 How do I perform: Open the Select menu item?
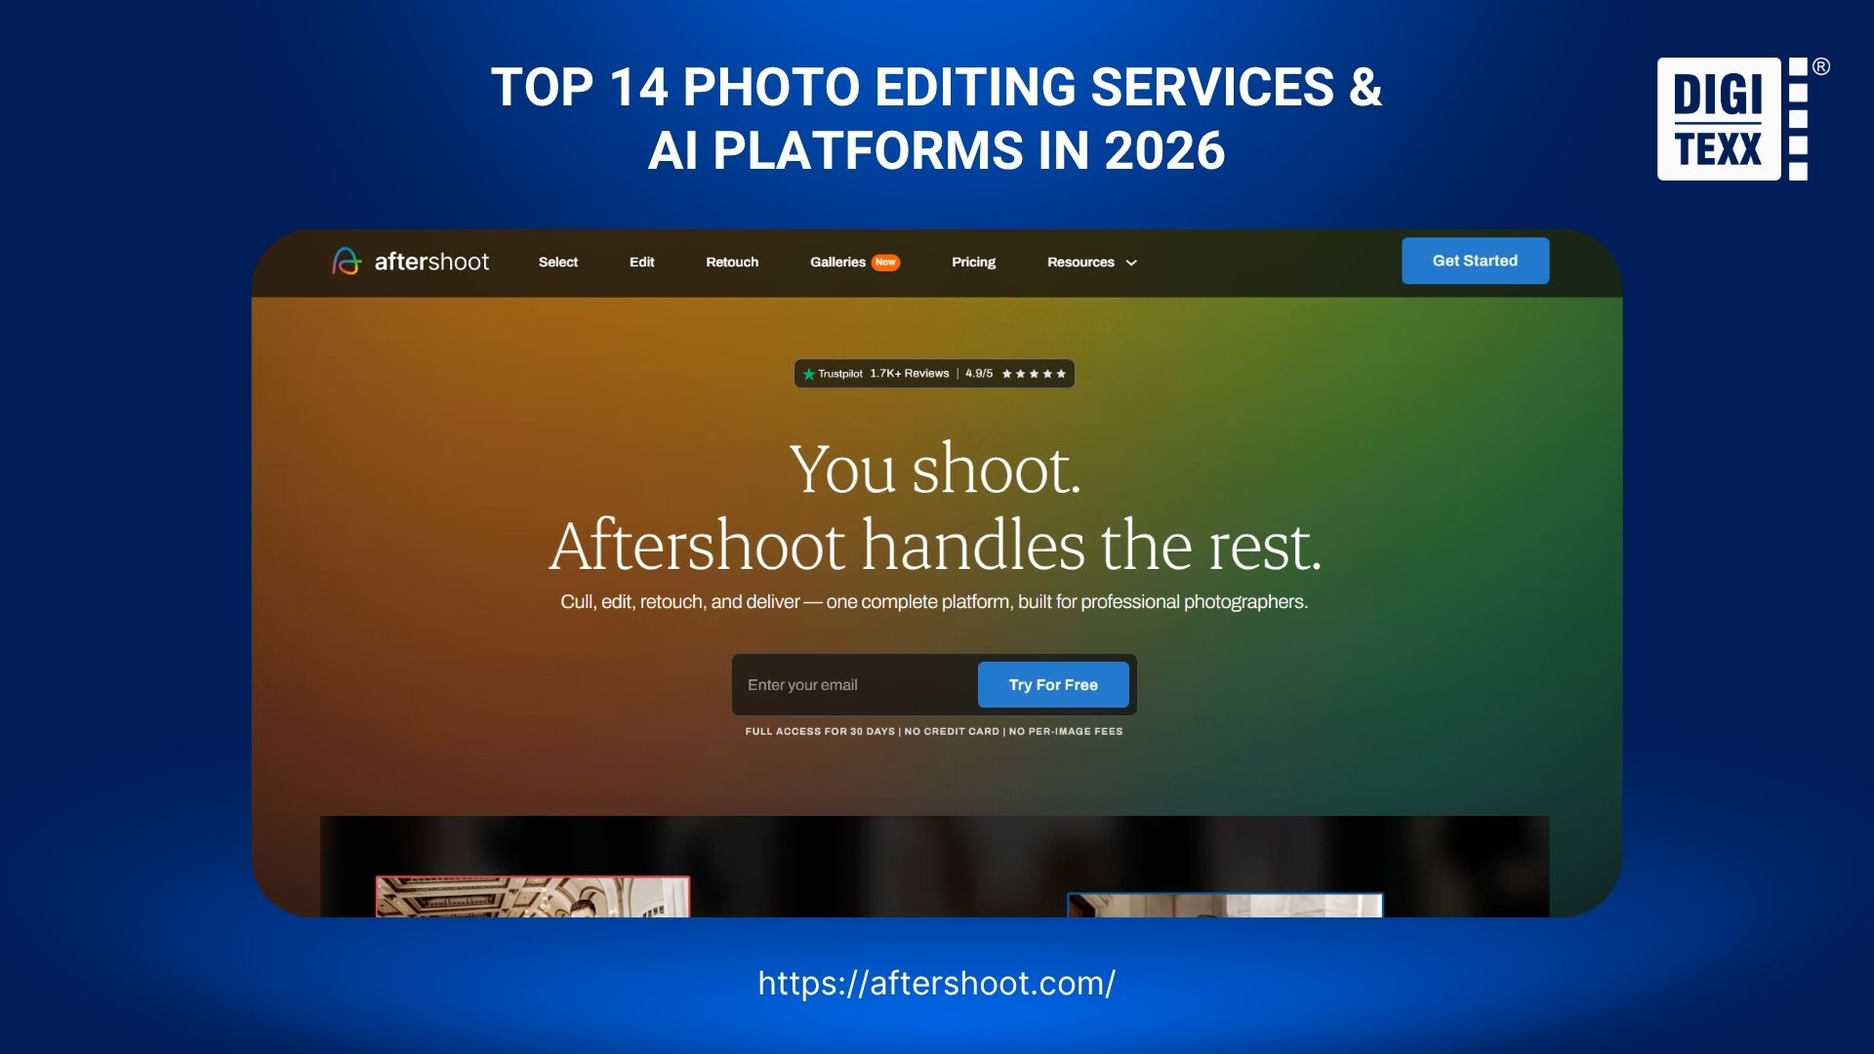558,262
